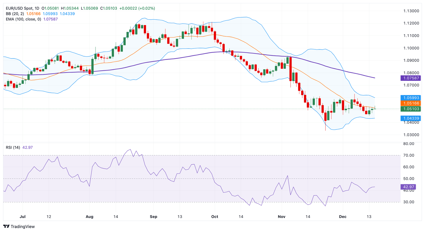Click the green 1.05103 last price tag
The image size is (425, 232).
[x=411, y=109]
